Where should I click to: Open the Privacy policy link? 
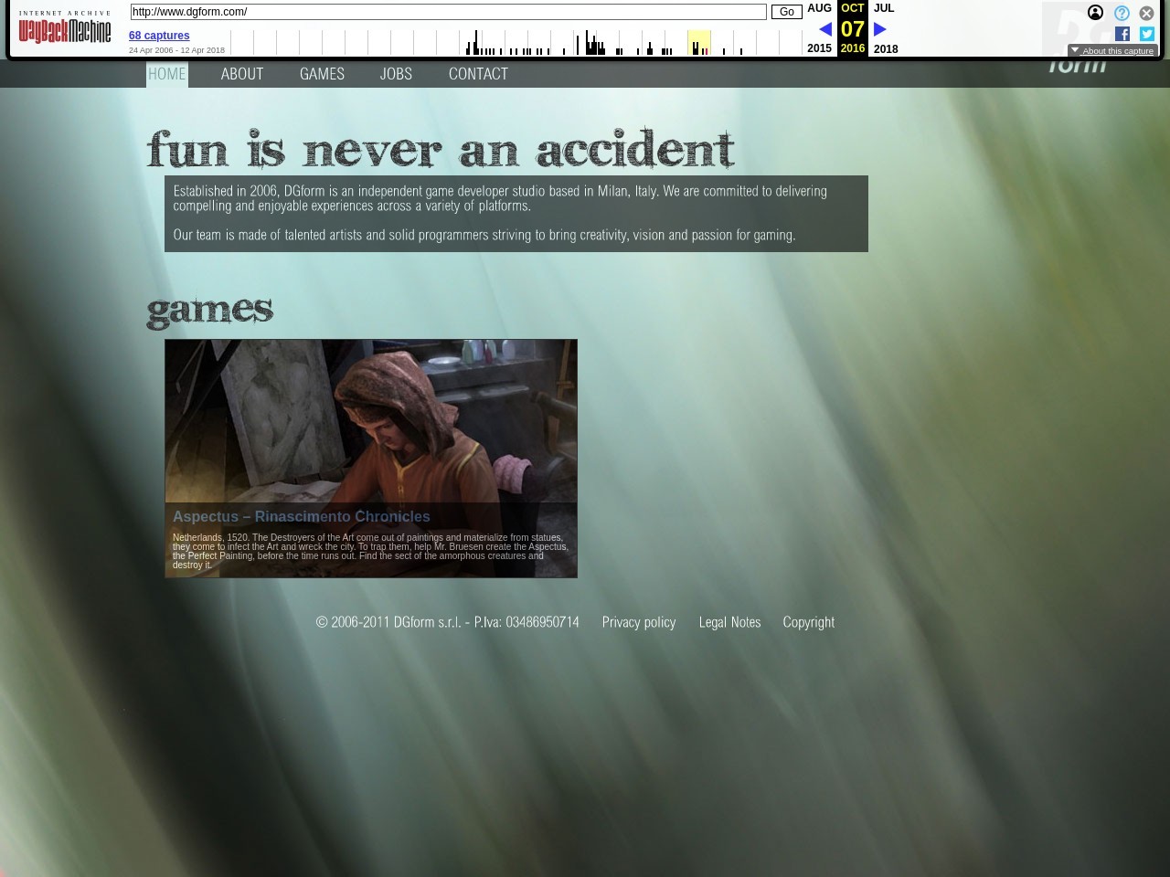(638, 622)
